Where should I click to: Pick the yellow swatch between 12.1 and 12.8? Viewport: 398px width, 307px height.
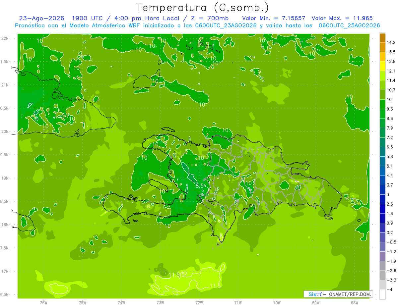coord(382,66)
